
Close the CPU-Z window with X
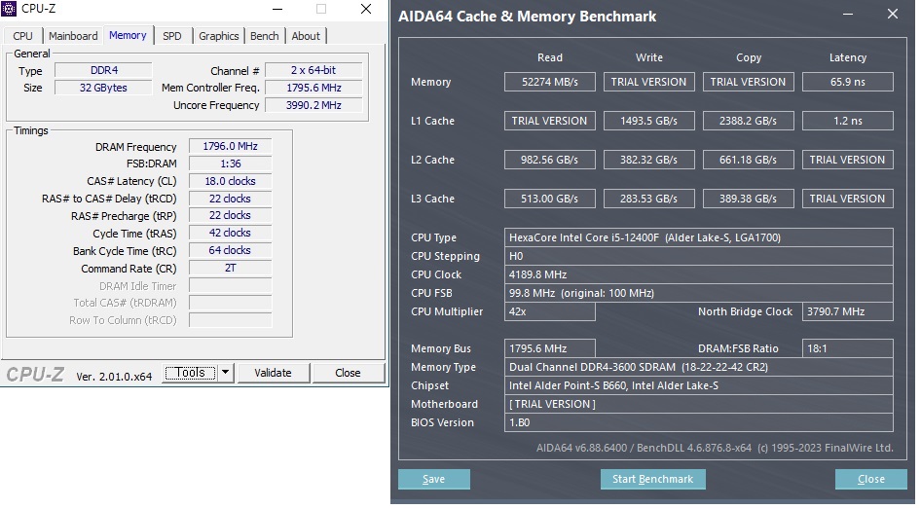pyautogui.click(x=366, y=9)
